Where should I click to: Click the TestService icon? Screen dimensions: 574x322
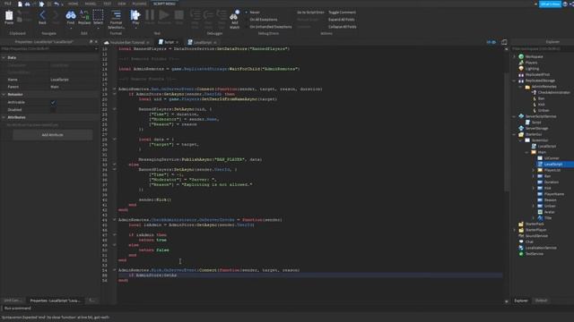(521, 254)
